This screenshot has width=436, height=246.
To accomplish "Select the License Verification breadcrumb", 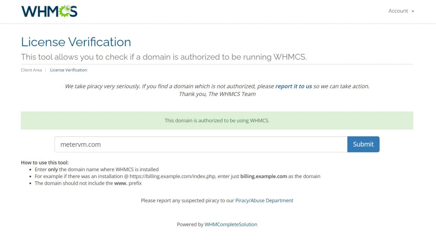I will pos(69,70).
